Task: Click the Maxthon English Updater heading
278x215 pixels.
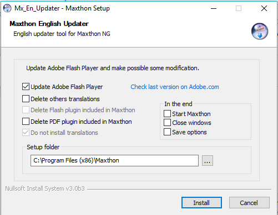Action: pos(49,24)
